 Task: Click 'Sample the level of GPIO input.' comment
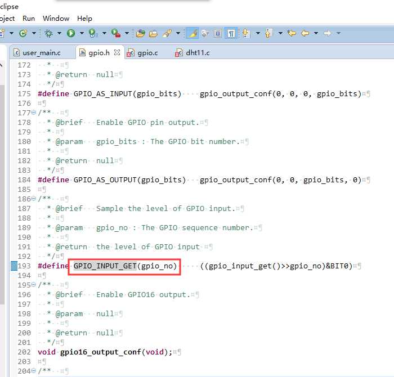(165, 208)
